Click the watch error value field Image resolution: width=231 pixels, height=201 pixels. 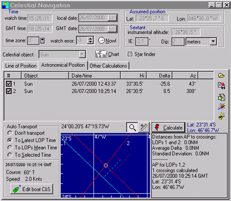[x=82, y=40]
